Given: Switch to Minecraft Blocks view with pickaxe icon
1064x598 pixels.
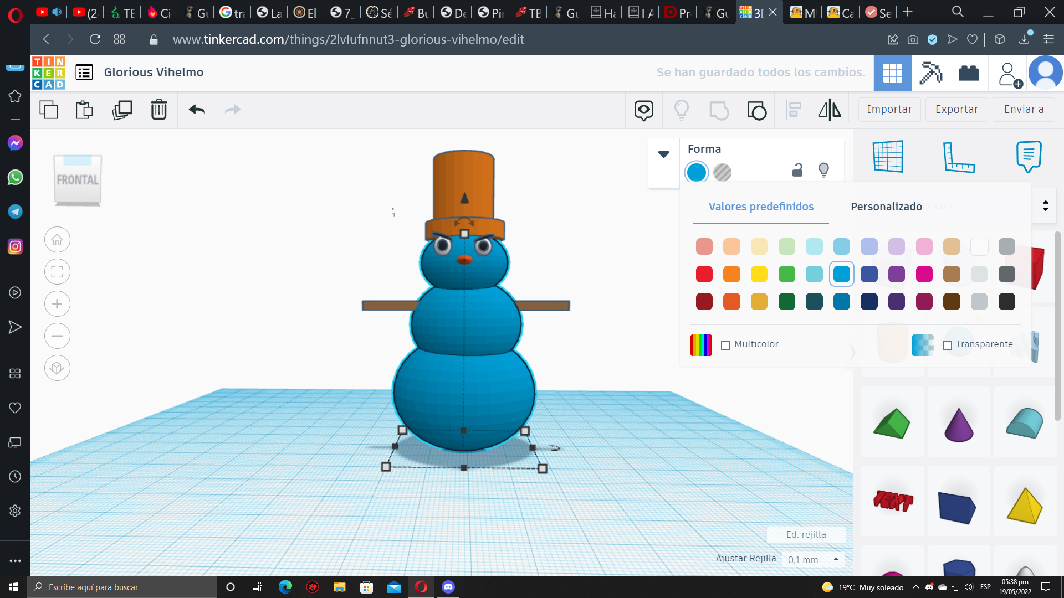Looking at the screenshot, I should tap(930, 73).
